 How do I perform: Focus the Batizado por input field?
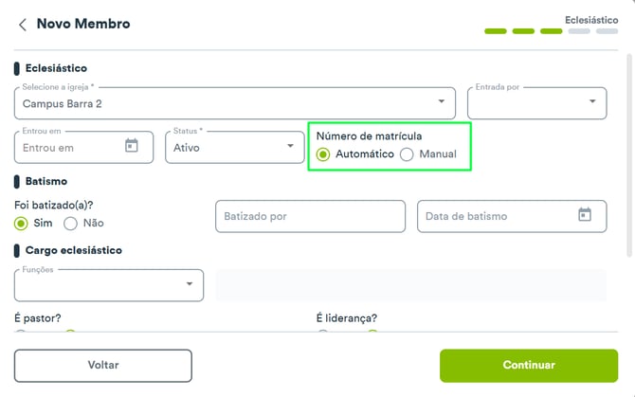click(x=310, y=217)
